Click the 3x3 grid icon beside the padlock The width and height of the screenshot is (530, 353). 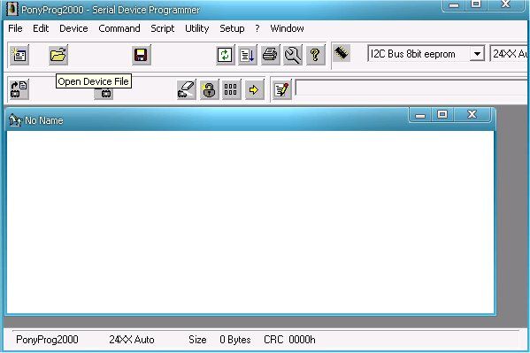[x=231, y=89]
